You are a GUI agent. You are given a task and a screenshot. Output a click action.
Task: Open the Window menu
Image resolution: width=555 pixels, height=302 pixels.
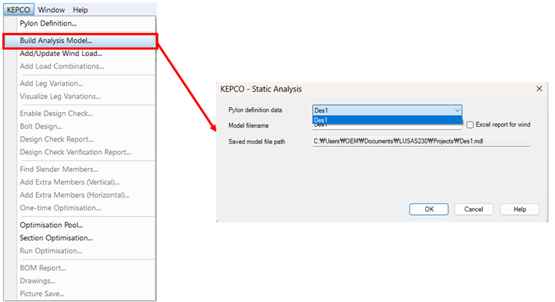point(52,10)
